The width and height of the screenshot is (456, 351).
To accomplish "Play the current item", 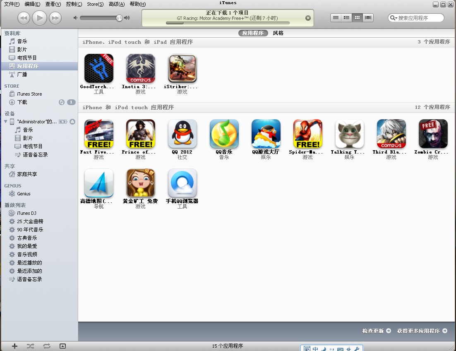I will coord(39,18).
